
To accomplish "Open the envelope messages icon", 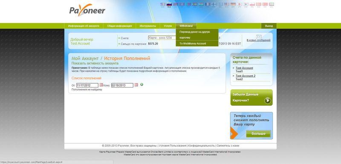I will pyautogui.click(x=259, y=37).
